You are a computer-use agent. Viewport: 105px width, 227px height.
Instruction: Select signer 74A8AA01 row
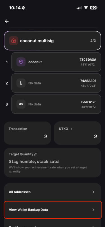pos(56,83)
